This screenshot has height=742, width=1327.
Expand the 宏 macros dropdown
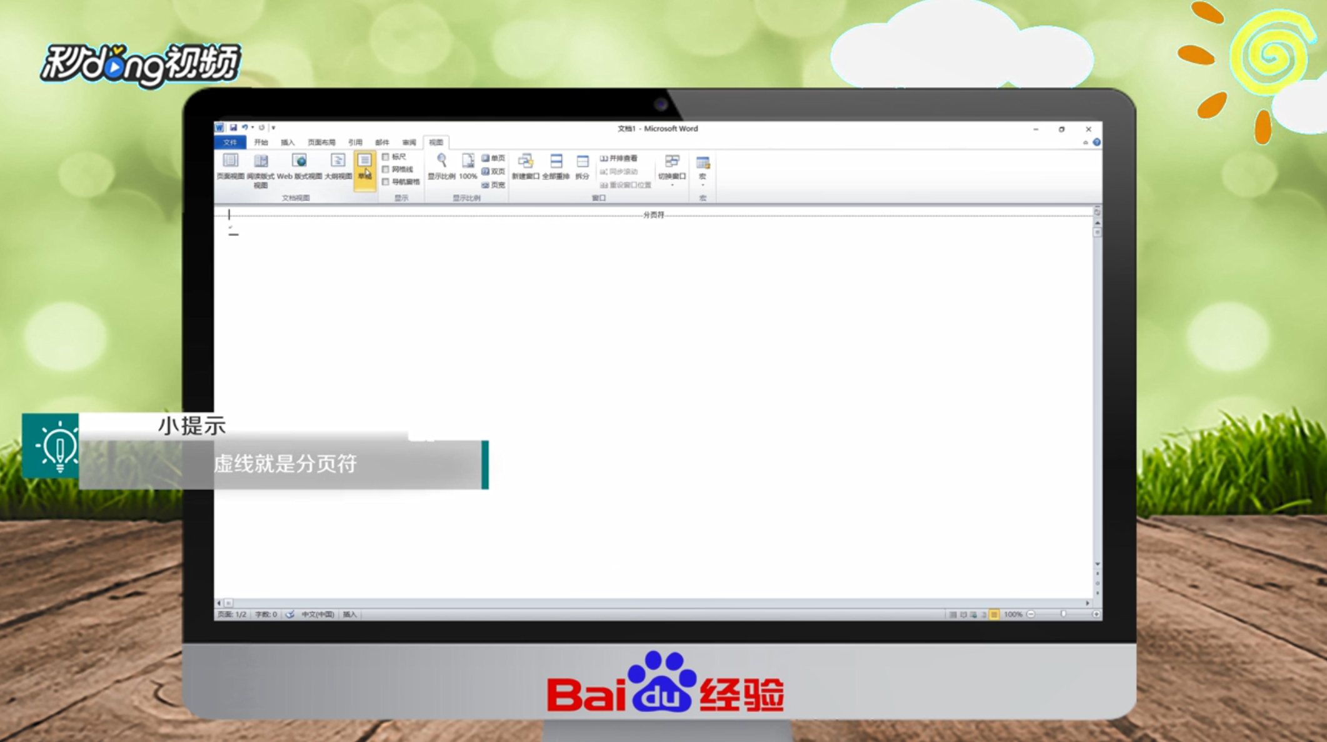click(x=703, y=175)
